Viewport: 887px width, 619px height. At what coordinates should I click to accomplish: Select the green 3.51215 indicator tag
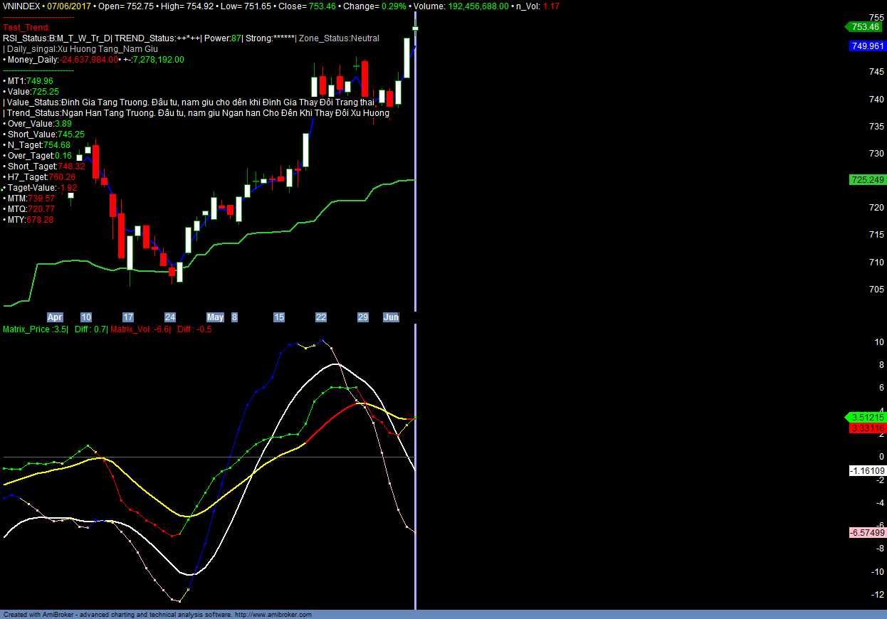tap(866, 418)
